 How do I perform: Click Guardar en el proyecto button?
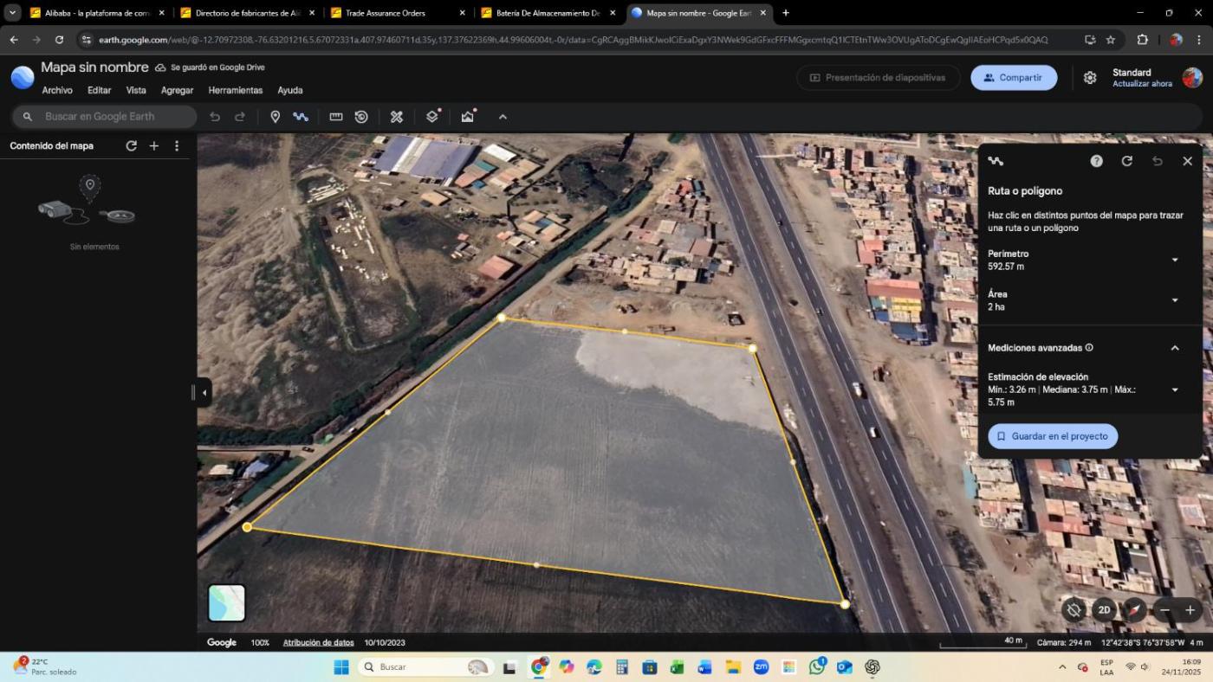[x=1052, y=436]
